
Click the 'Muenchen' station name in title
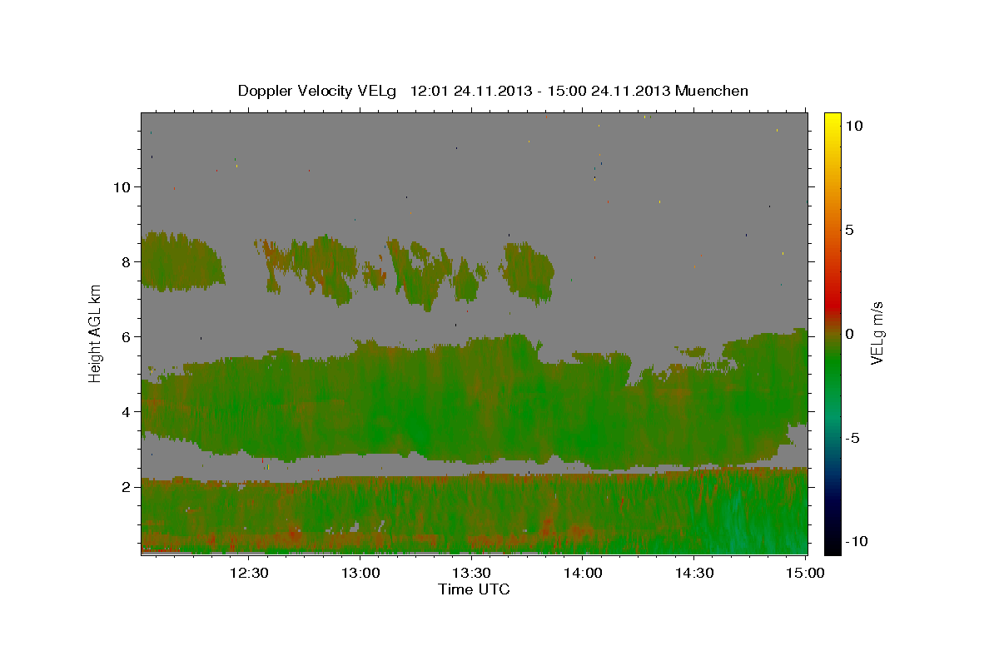[x=712, y=91]
